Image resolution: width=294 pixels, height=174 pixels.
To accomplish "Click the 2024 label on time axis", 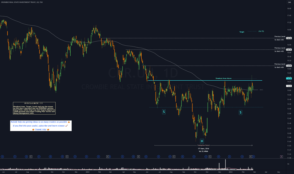I will coord(231,172).
